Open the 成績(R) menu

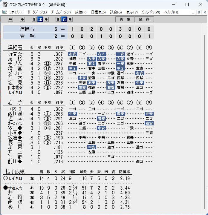[81, 12]
